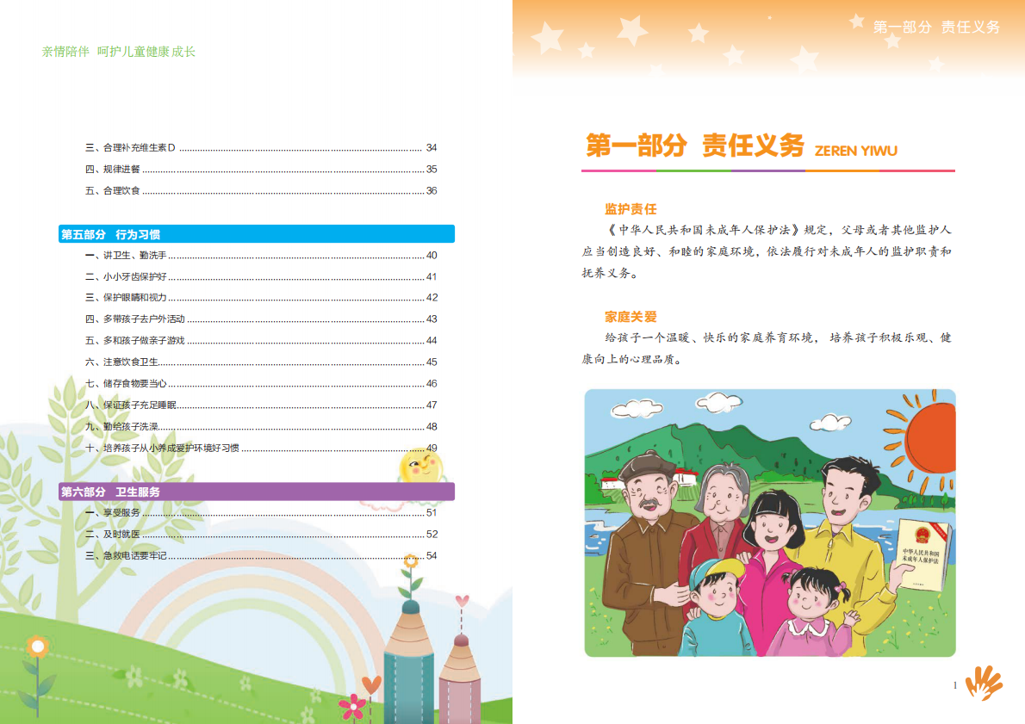
Task: Click the hand-shaped logo at bottom right
Action: [985, 683]
